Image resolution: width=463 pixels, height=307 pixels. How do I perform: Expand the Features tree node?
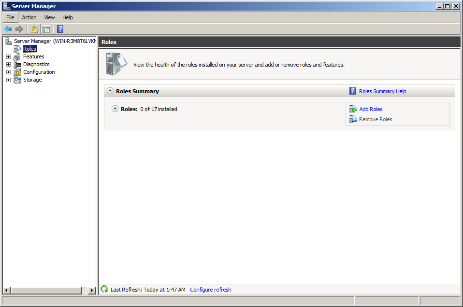[x=8, y=56]
